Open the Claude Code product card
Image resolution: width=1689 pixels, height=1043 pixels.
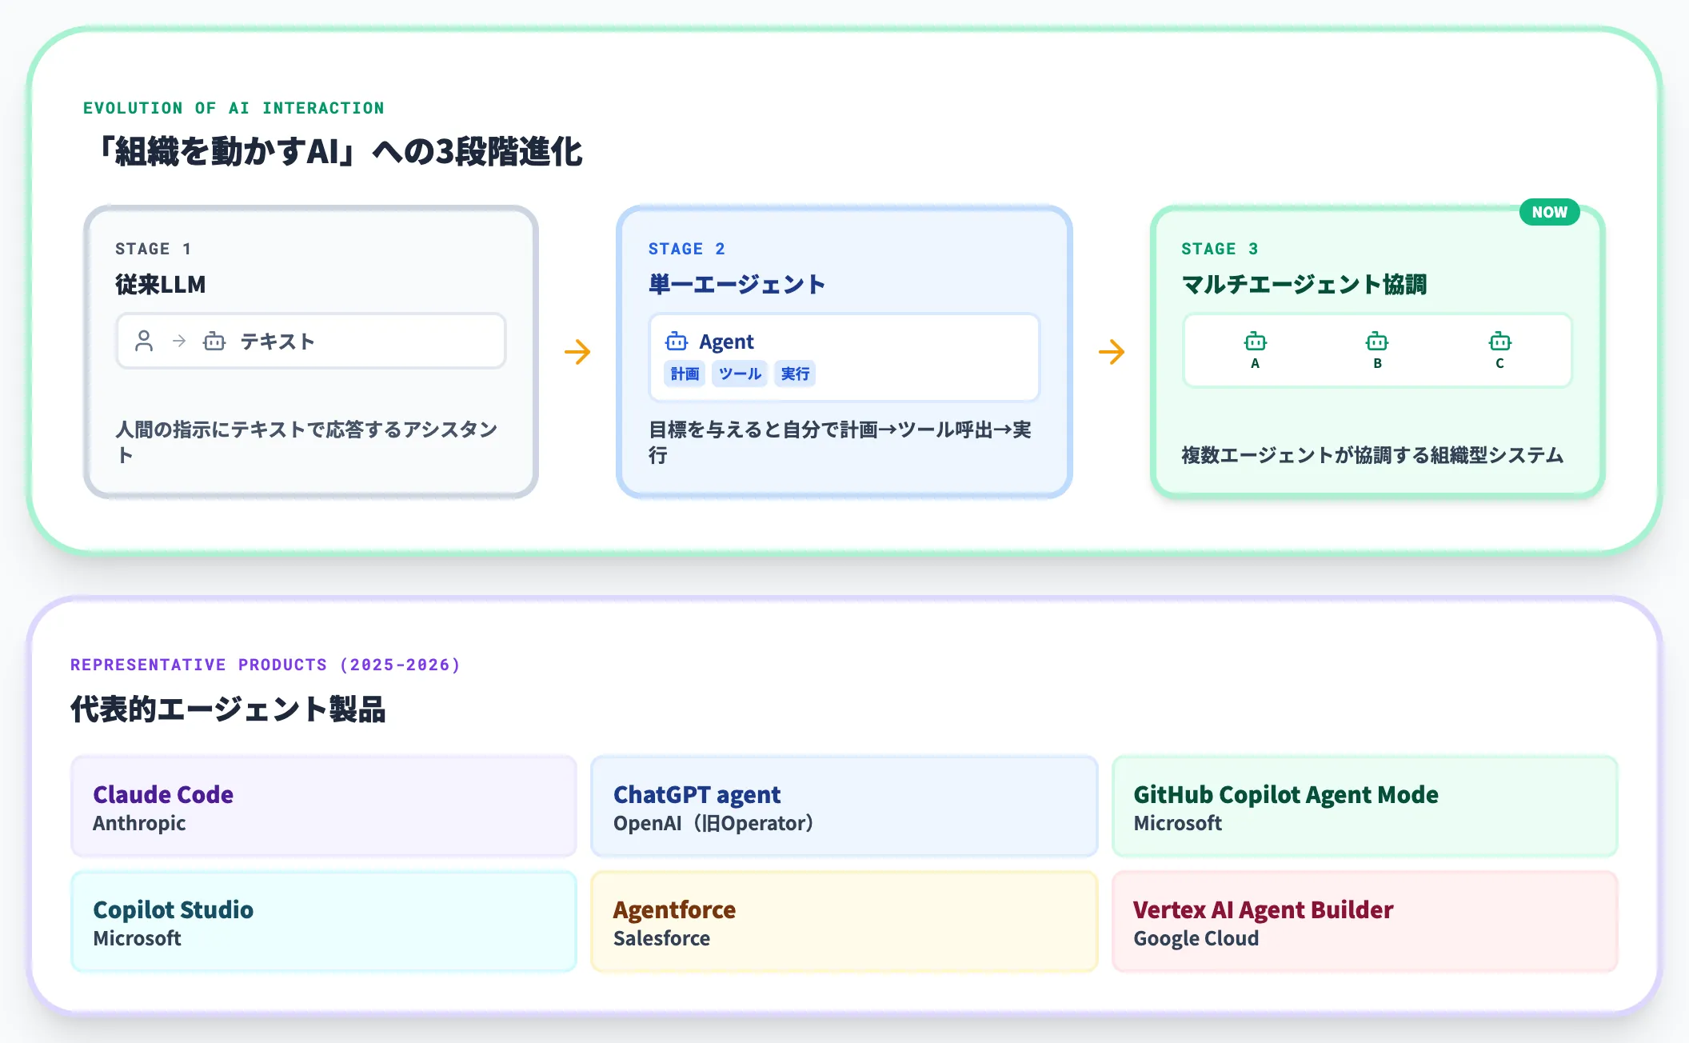click(x=324, y=806)
